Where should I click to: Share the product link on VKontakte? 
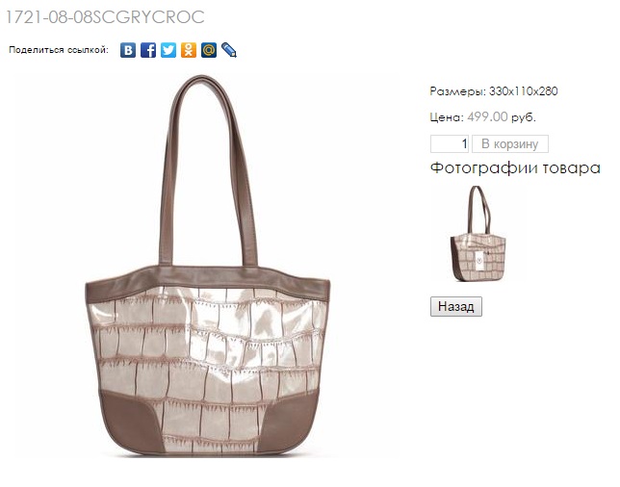[128, 50]
